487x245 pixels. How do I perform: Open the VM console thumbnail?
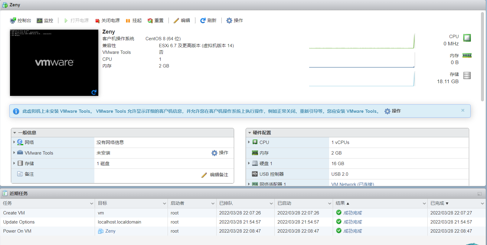point(54,63)
